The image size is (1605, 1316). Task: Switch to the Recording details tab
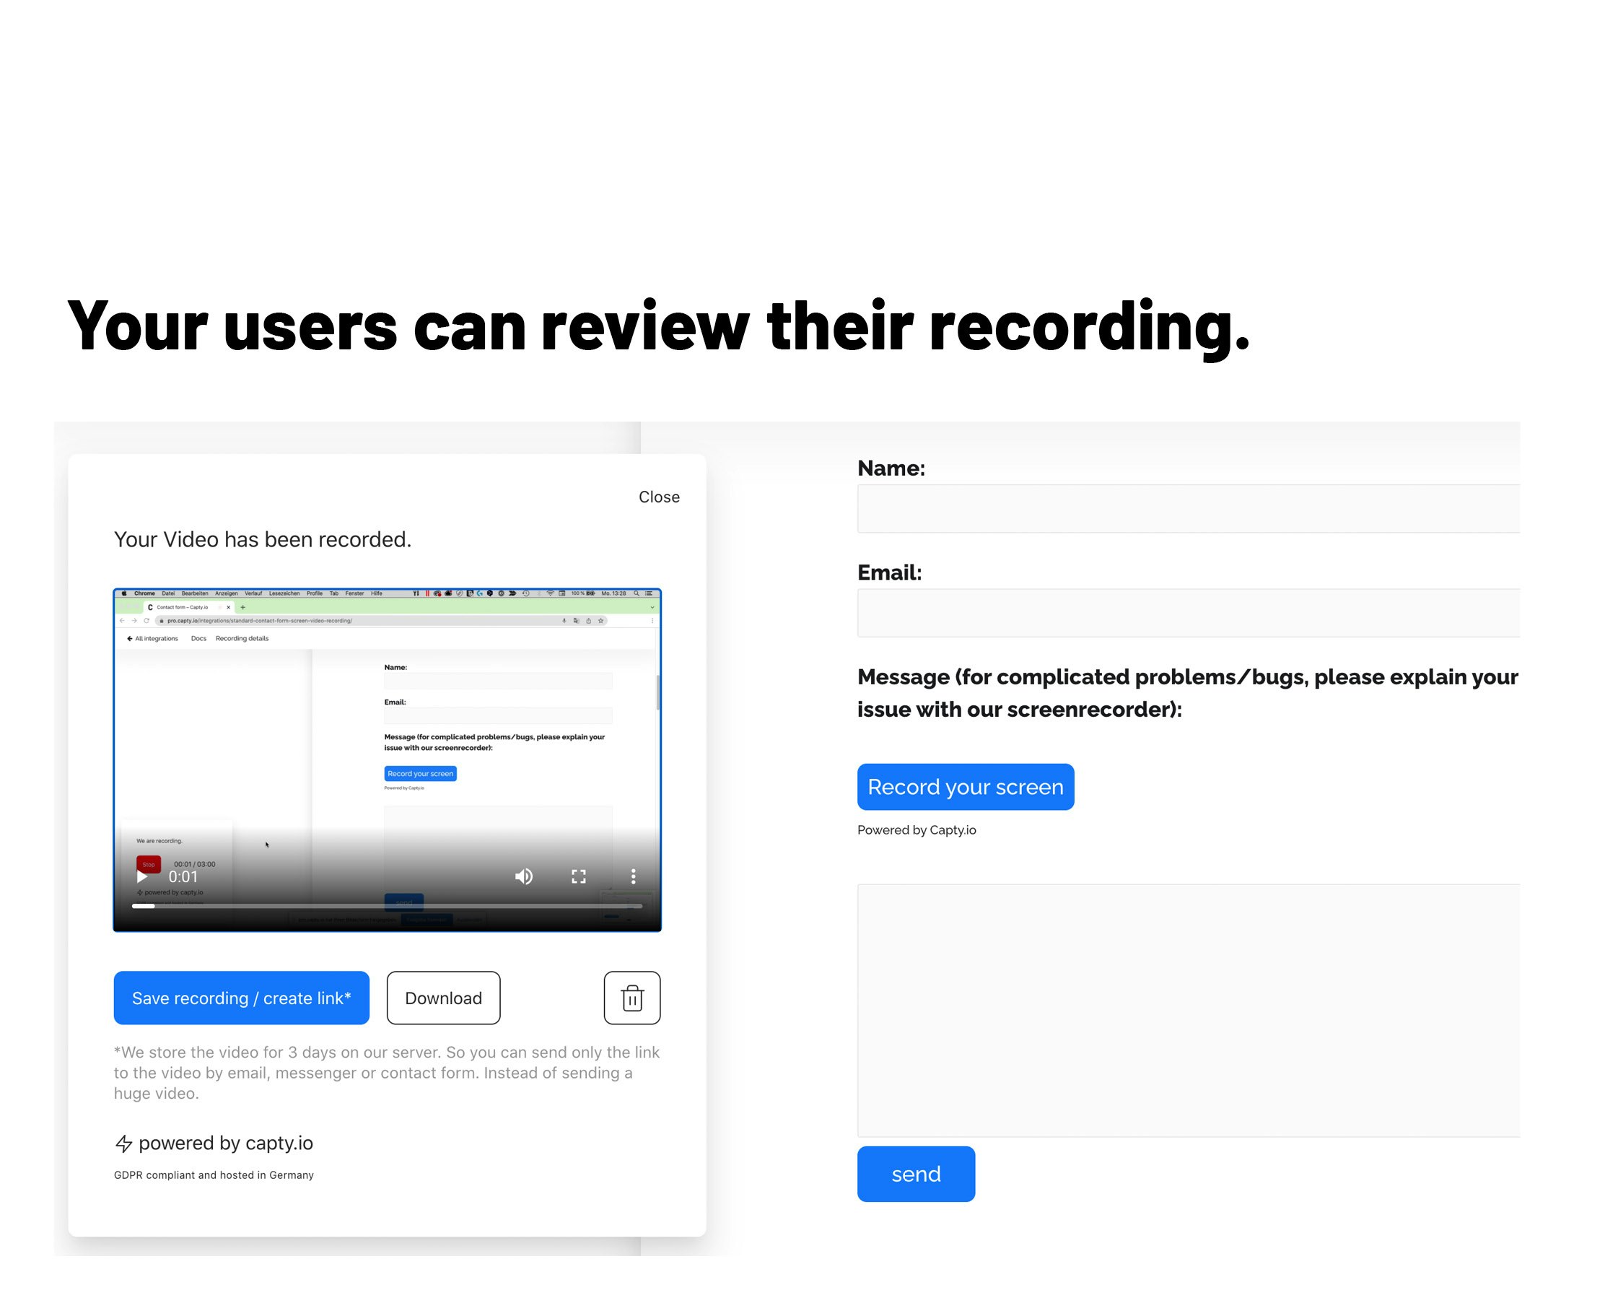pos(242,639)
